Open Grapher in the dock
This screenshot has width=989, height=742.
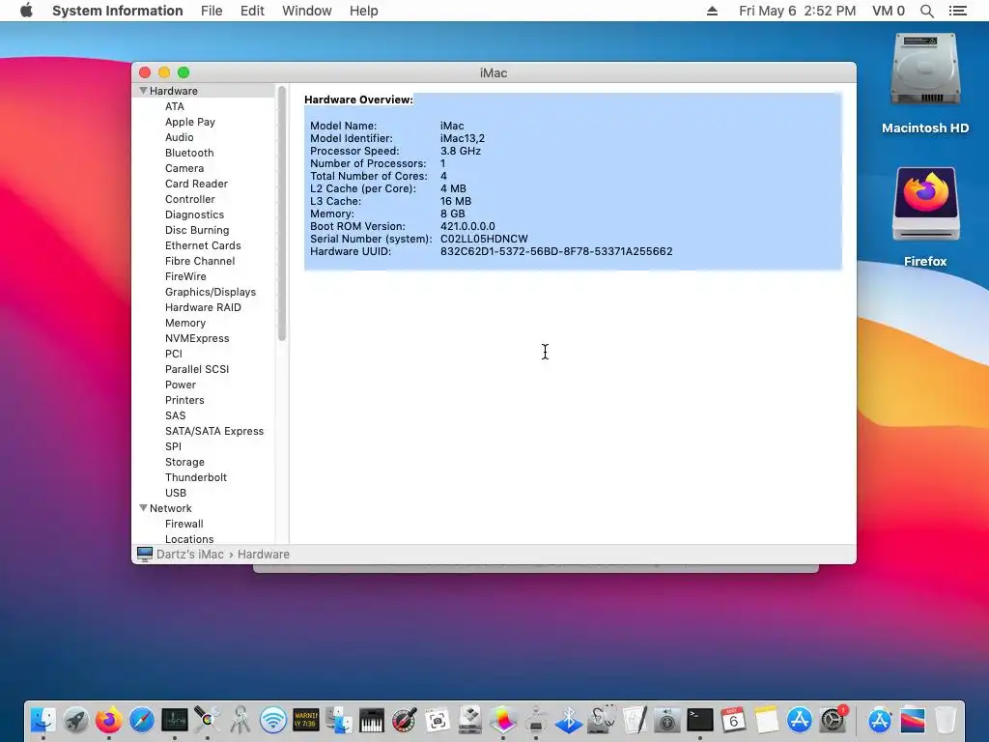tap(502, 720)
